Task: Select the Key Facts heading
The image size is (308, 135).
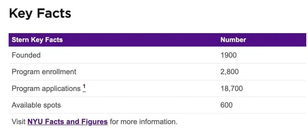Action: [40, 14]
